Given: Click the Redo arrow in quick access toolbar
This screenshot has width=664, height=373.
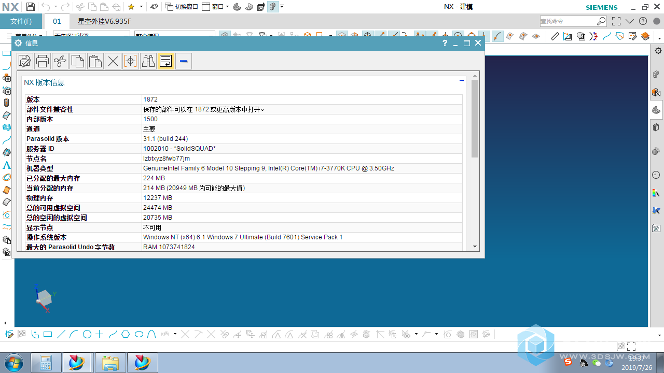Looking at the screenshot, I should pos(65,7).
